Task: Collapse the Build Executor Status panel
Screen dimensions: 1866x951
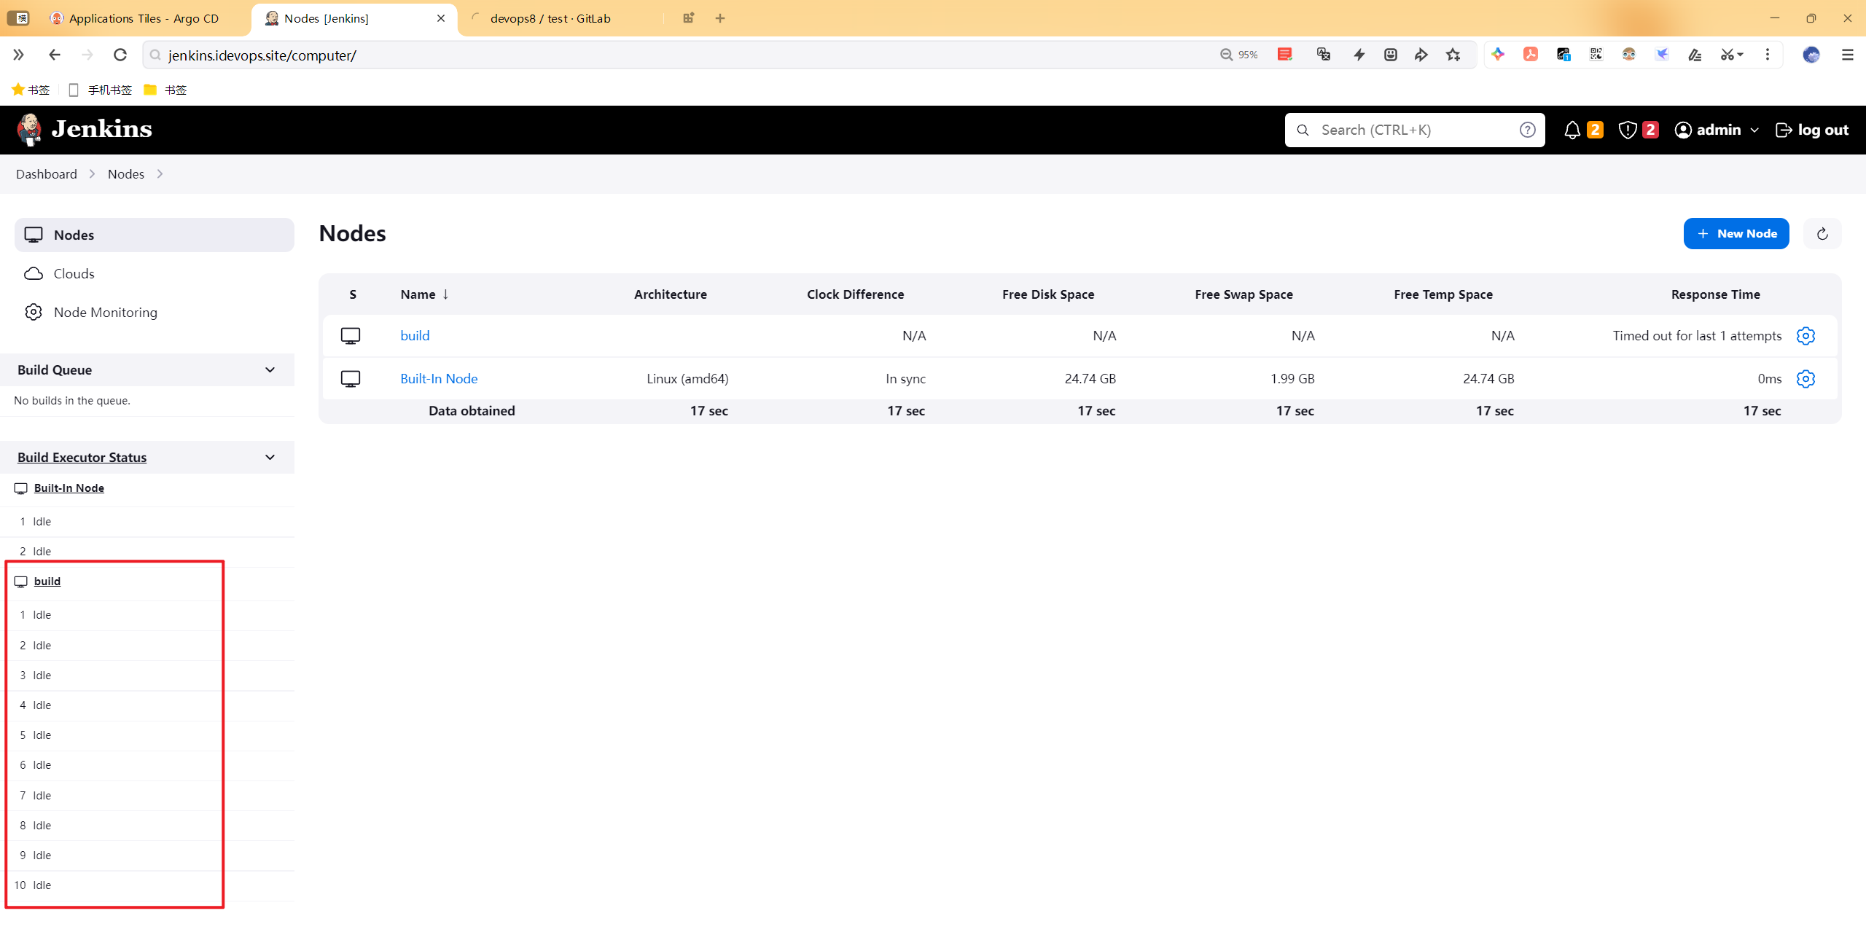Action: point(270,458)
